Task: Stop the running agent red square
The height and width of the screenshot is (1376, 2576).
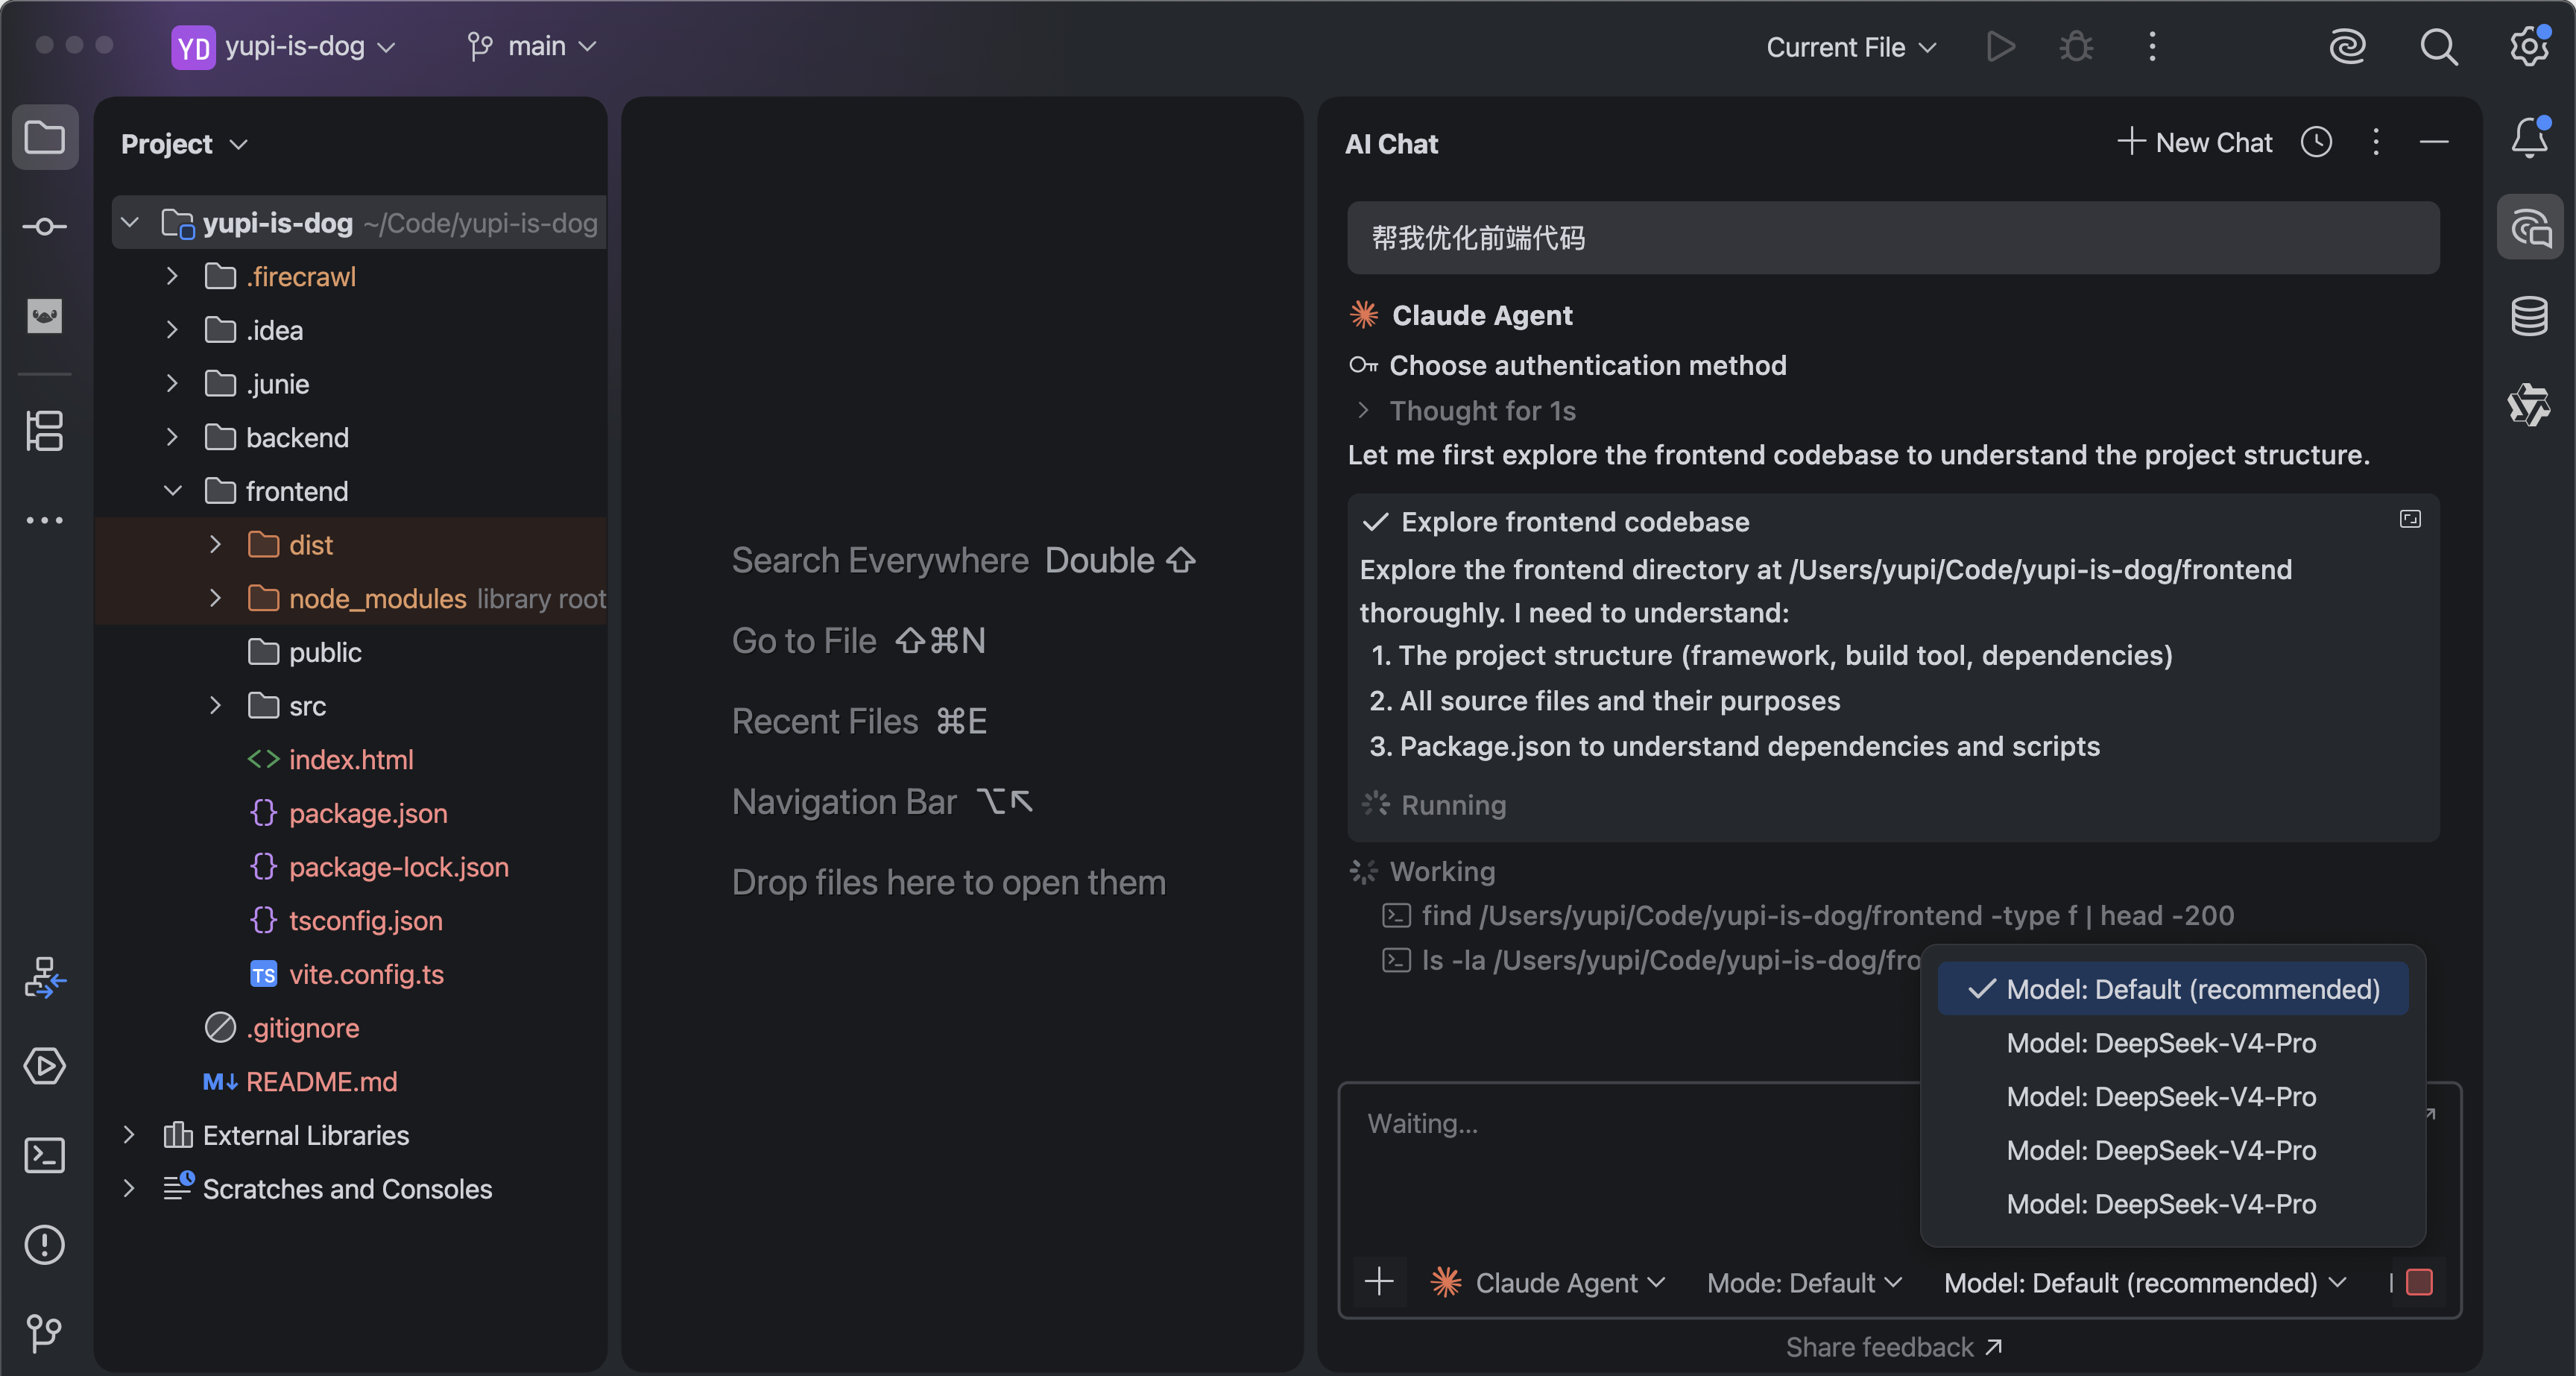Action: (2419, 1282)
